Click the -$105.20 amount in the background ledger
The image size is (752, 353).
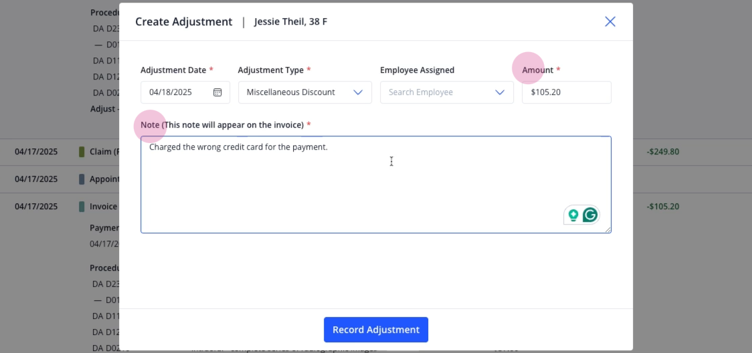663,207
